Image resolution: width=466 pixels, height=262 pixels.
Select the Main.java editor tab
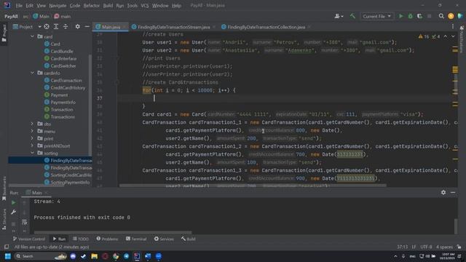click(111, 27)
